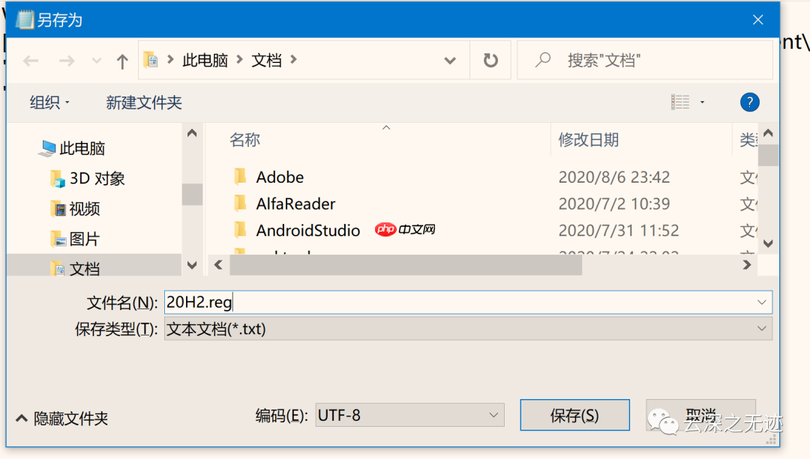Image resolution: width=810 pixels, height=459 pixels.
Task: Open the 保存类型 file type dropdown
Action: tap(763, 328)
